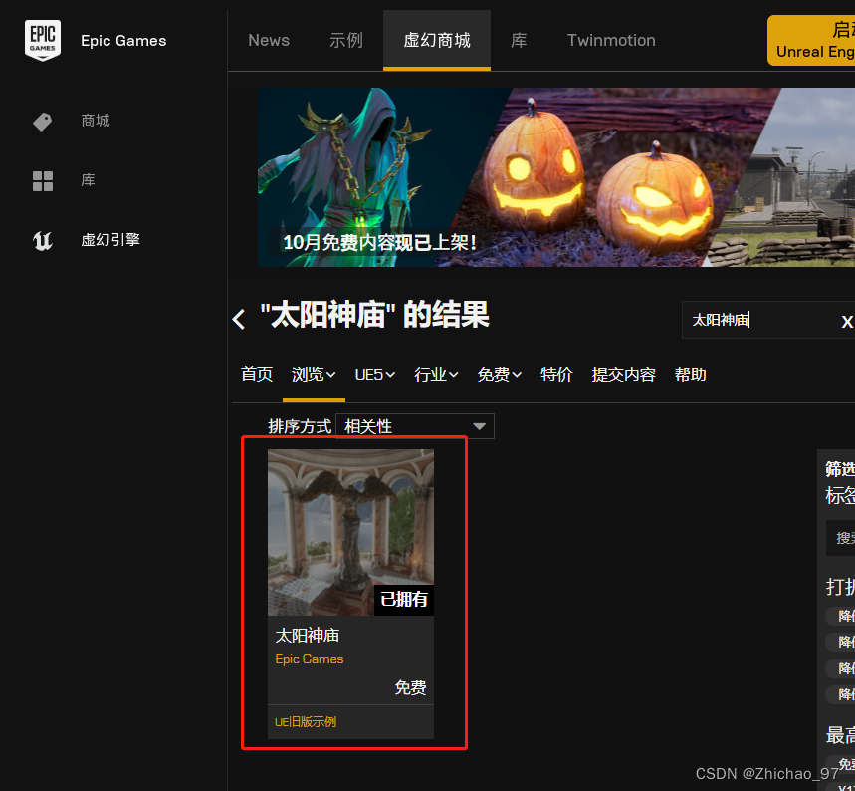Expand the 免费 dropdown menu

click(x=499, y=374)
